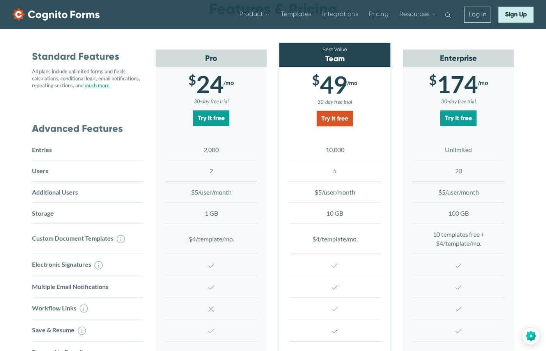Click Enterprise "10 templates free" text
The height and width of the screenshot is (351, 546).
tap(459, 235)
